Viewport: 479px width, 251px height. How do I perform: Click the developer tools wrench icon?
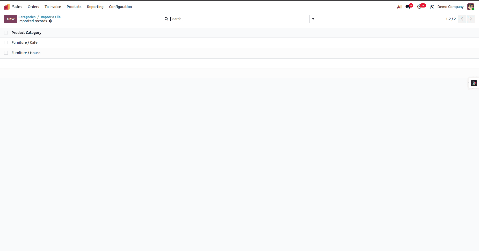tap(432, 6)
